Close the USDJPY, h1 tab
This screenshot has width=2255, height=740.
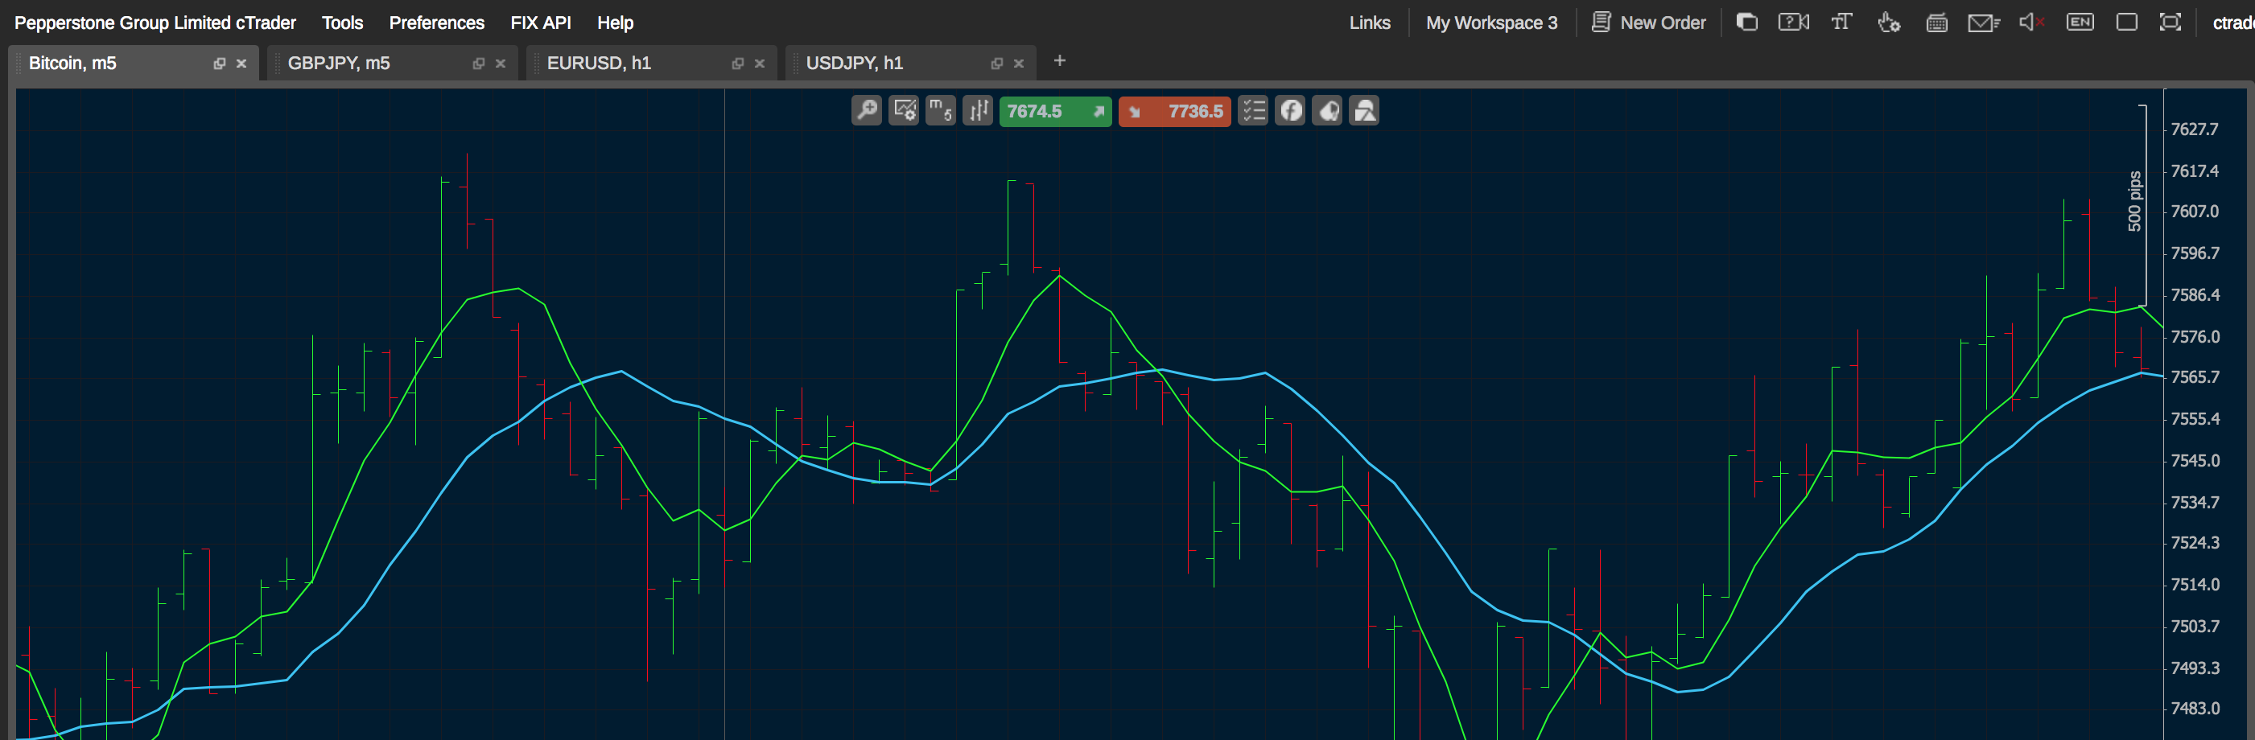pyautogui.click(x=1019, y=64)
